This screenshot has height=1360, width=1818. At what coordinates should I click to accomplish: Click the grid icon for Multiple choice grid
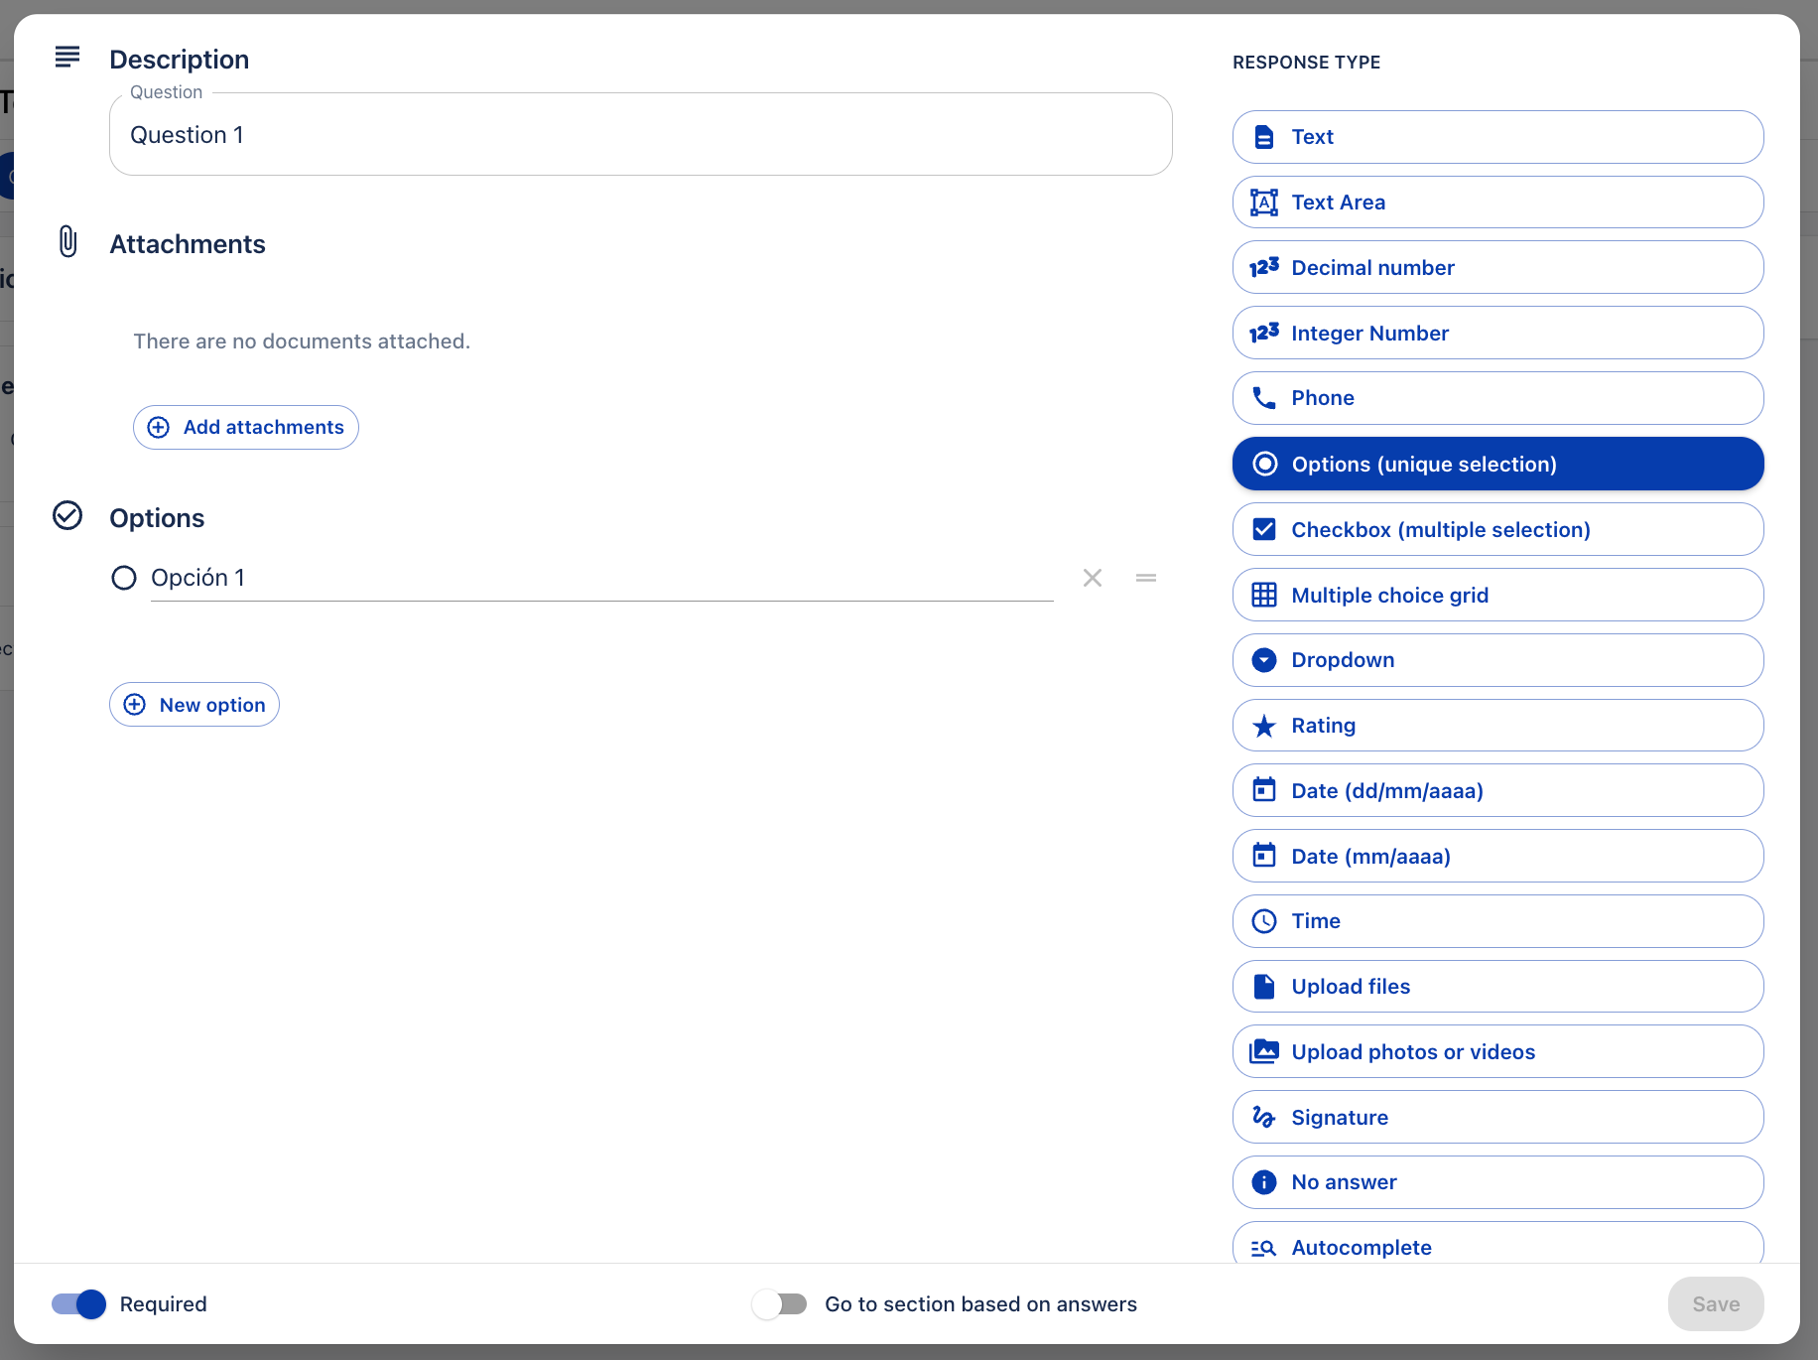pyautogui.click(x=1264, y=595)
